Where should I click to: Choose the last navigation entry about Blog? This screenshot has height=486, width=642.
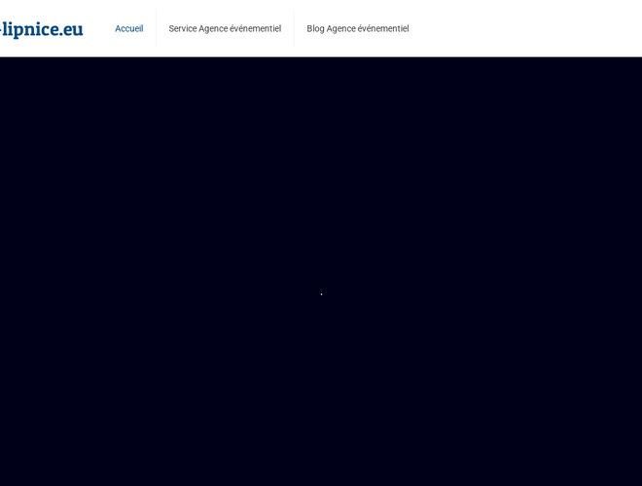pos(357,29)
